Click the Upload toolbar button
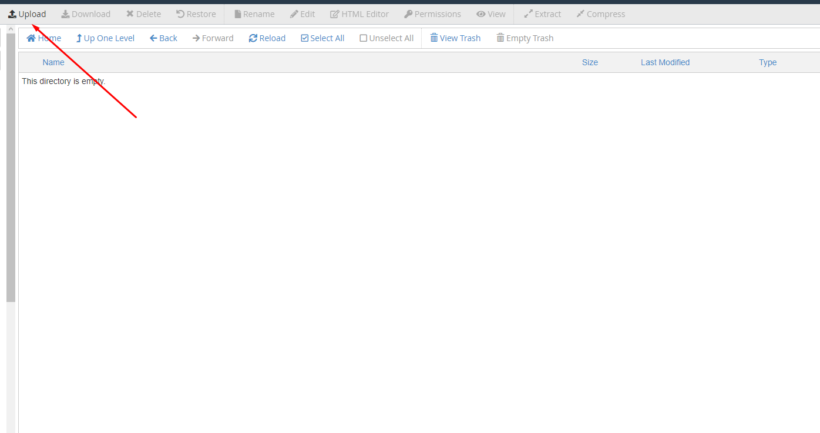The width and height of the screenshot is (820, 433). [x=27, y=14]
